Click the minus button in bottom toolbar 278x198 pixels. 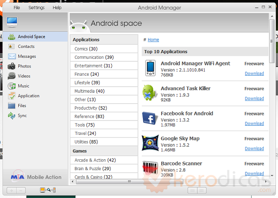[21, 191]
